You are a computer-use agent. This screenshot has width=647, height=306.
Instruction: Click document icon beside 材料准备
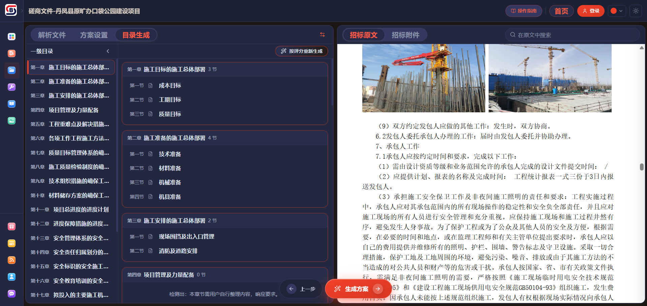tap(151, 168)
